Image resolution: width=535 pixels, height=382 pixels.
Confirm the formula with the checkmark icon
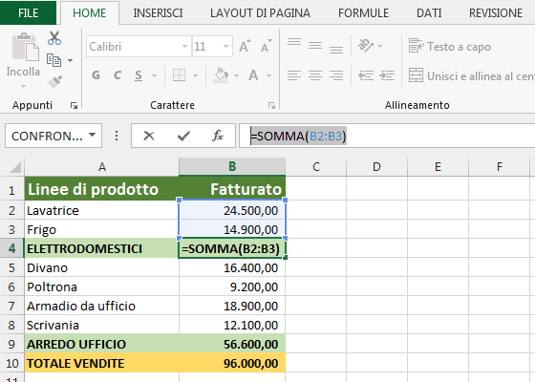[x=183, y=136]
